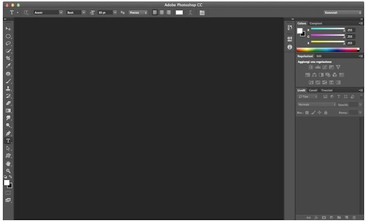
Task: Select the Crop tool
Action: click(x=8, y=58)
